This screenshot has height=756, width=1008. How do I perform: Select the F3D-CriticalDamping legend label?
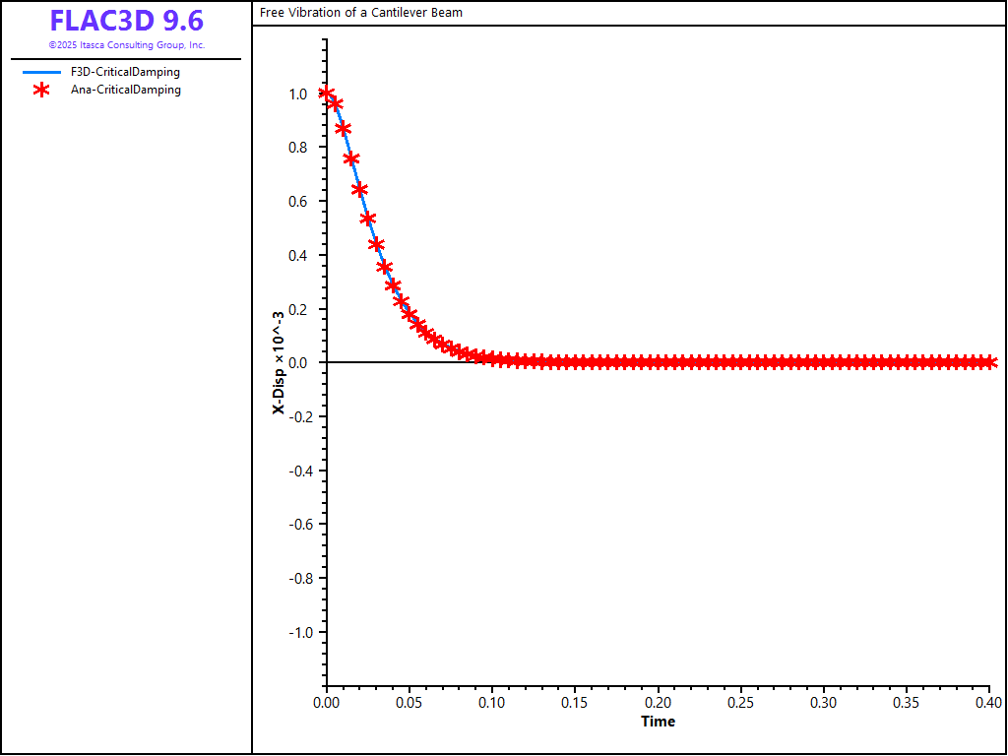click(x=125, y=72)
